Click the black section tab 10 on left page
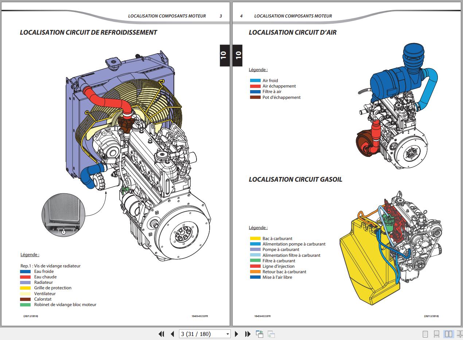 (x=223, y=55)
